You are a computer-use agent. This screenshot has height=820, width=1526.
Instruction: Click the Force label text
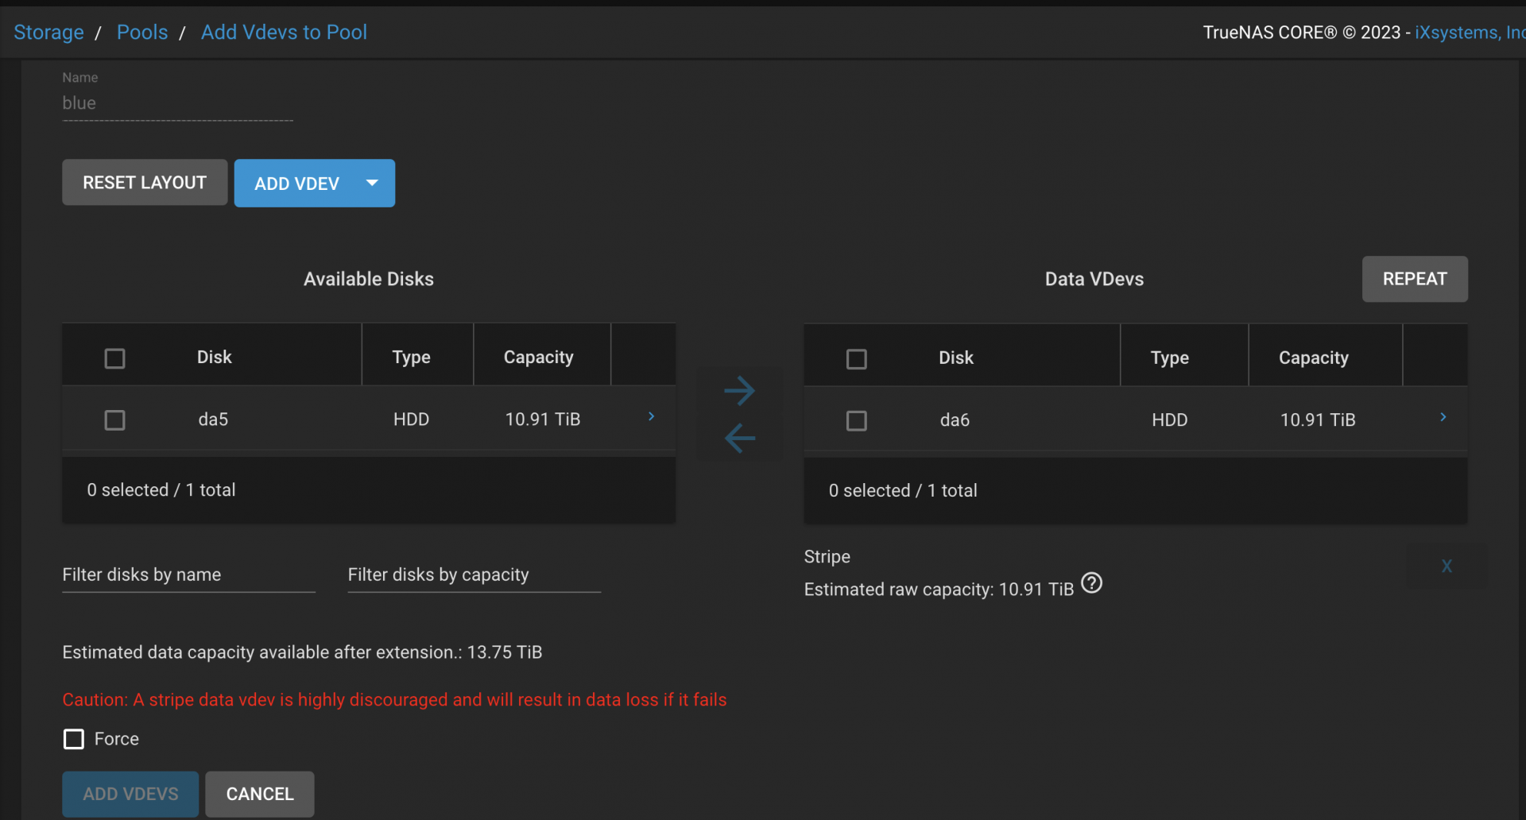(x=117, y=739)
